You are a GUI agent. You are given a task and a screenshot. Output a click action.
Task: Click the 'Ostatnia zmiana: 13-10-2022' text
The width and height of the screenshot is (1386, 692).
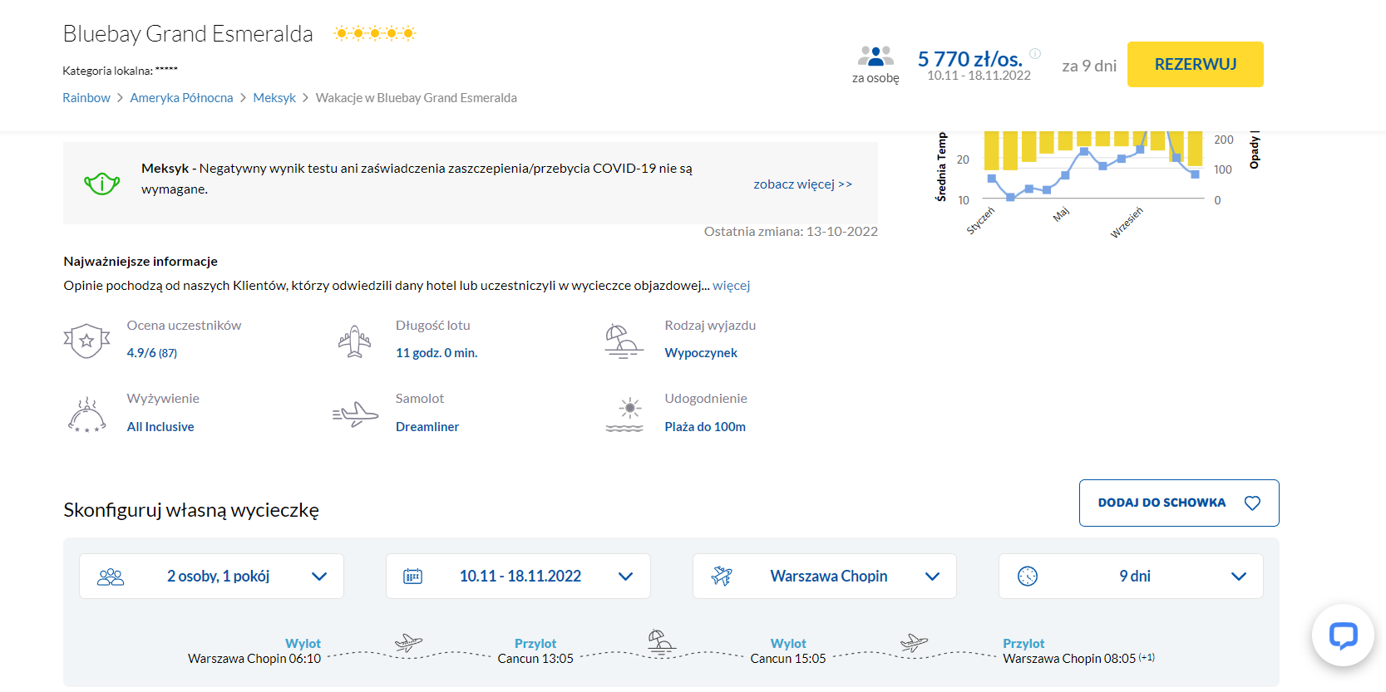coord(791,231)
